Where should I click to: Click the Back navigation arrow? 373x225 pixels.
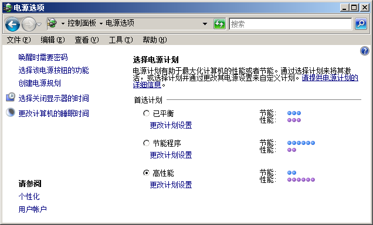[x=12, y=24]
